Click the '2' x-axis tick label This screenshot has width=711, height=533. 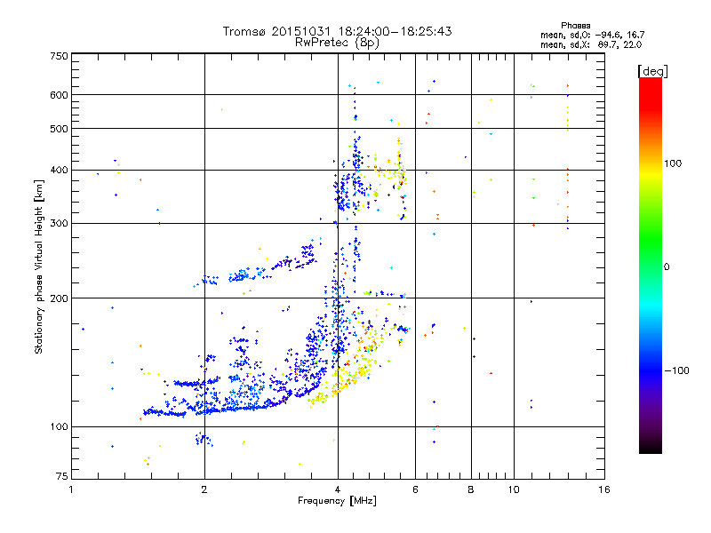click(x=204, y=489)
